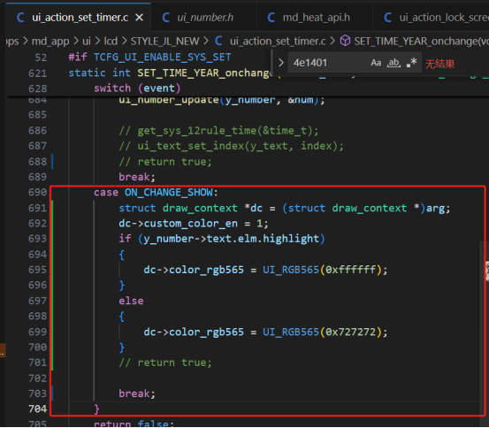Click sticky line switch (event)
The image size is (489, 428).
pyautogui.click(x=137, y=88)
